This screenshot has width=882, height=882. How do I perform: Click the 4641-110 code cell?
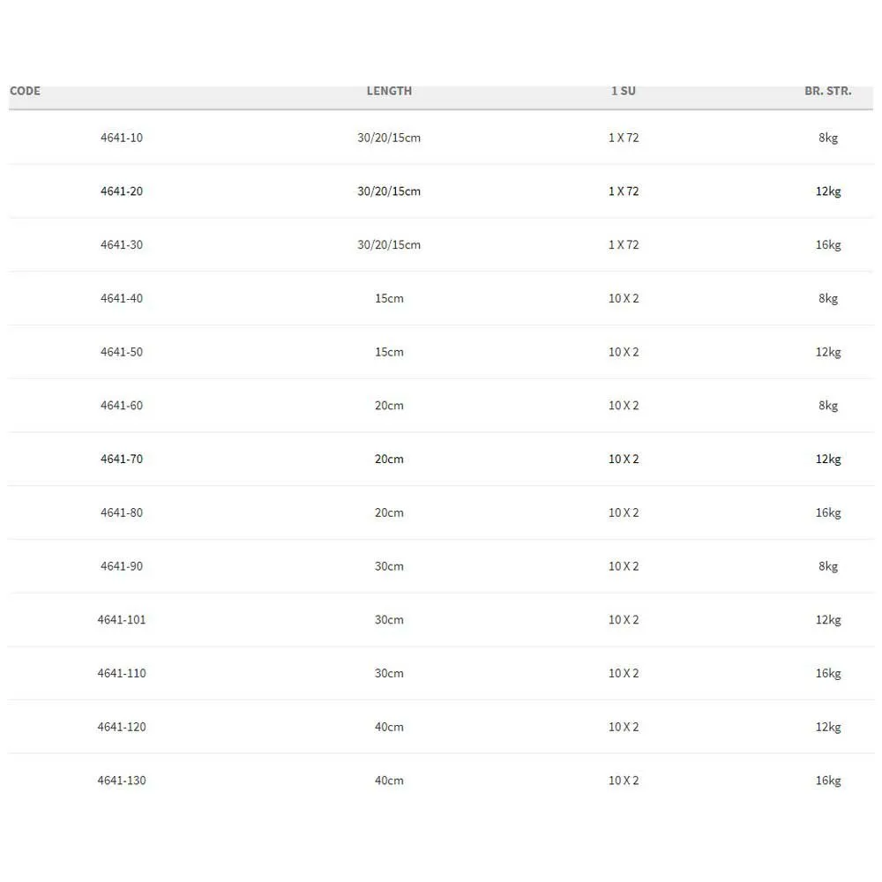[122, 674]
